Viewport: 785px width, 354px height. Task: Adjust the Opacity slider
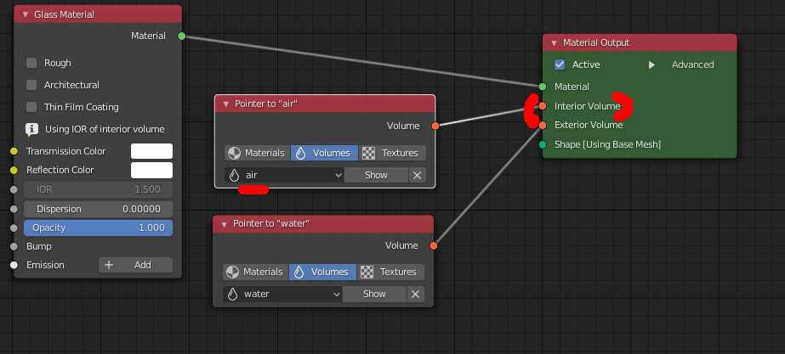pos(98,228)
